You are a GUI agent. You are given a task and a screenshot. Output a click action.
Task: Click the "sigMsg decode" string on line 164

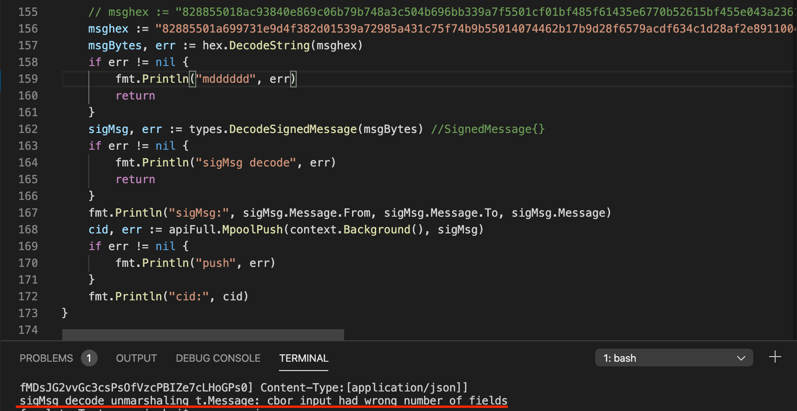[246, 163]
